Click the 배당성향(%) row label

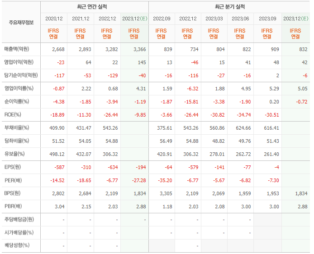click(17, 245)
